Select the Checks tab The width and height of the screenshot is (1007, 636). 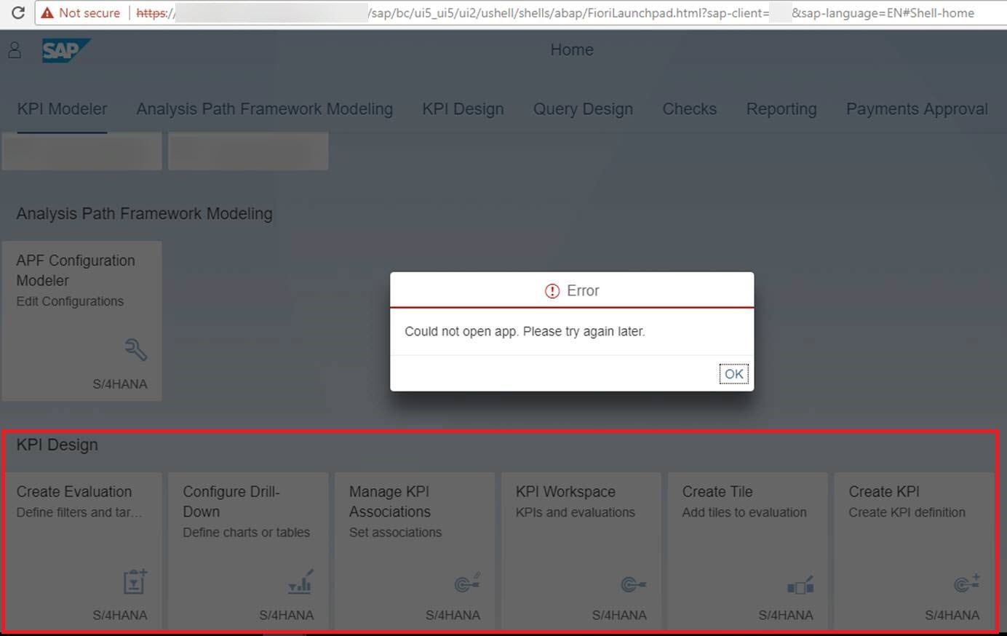[x=689, y=109]
